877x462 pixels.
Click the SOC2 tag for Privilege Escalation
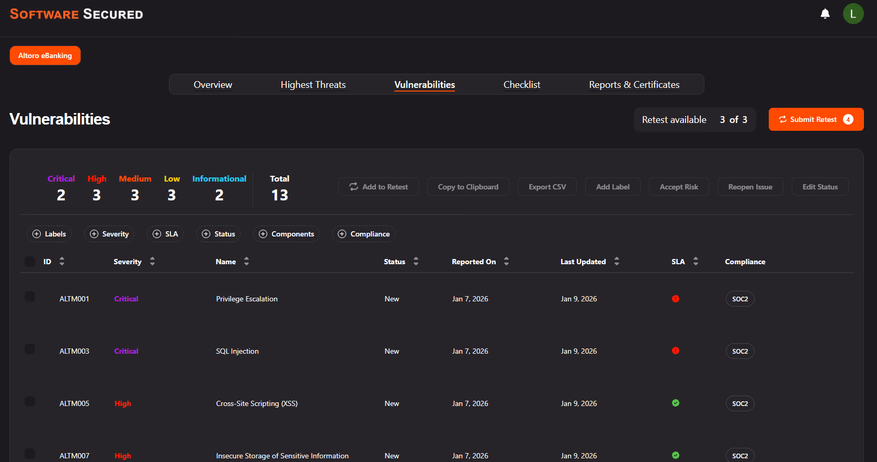point(740,299)
